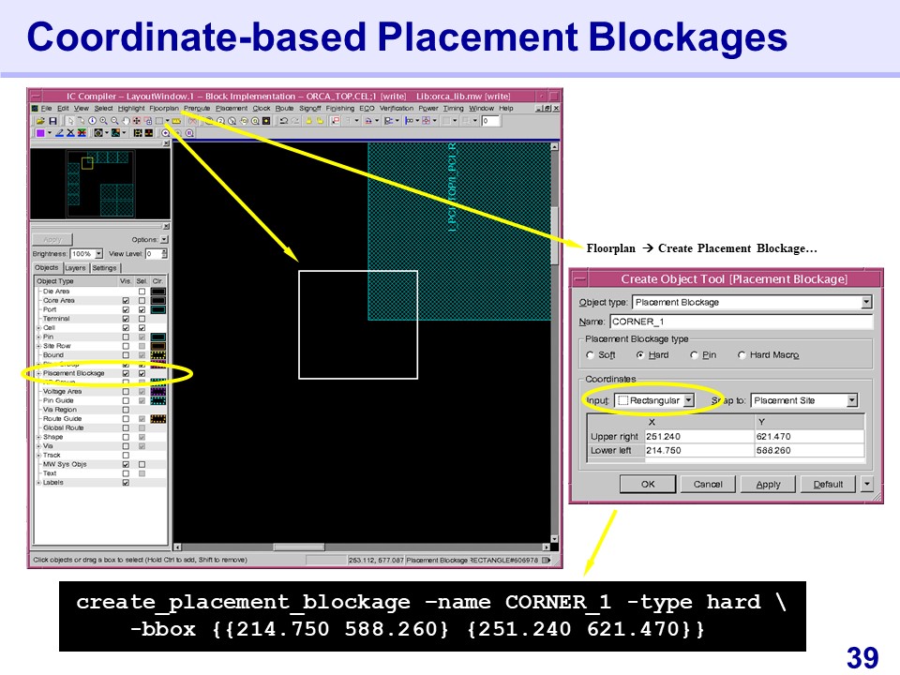Click the undo arrow toolbar icon

(284, 121)
